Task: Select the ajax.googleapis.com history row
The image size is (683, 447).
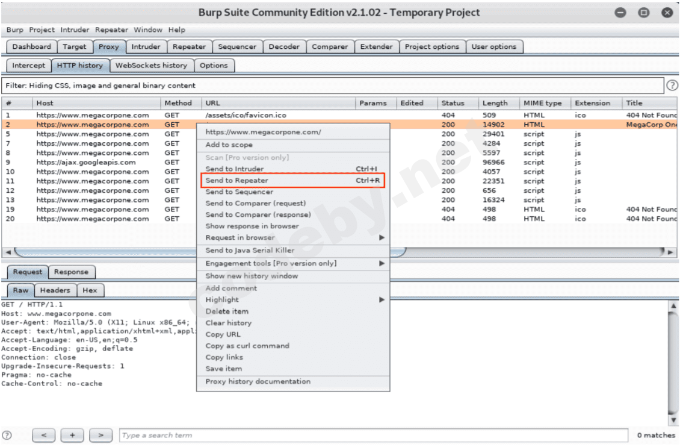Action: tap(339, 162)
